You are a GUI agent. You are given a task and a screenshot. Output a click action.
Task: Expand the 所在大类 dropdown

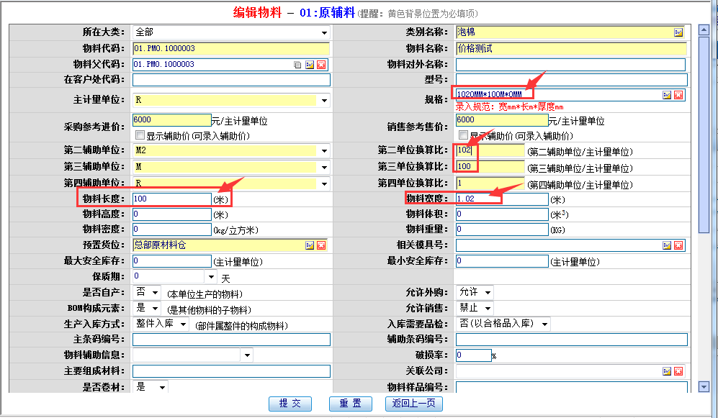click(x=324, y=32)
